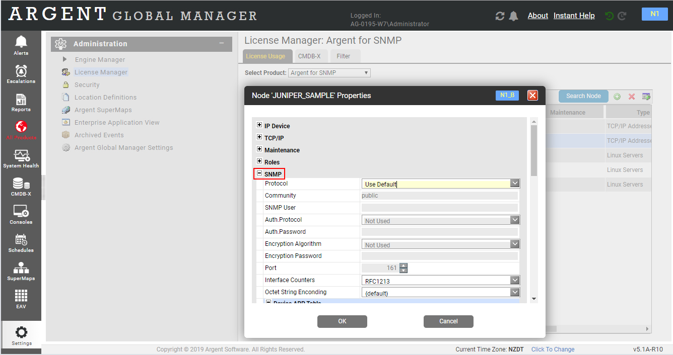This screenshot has height=355, width=673.
Task: Open the Schedules sidebar icon
Action: point(21,242)
